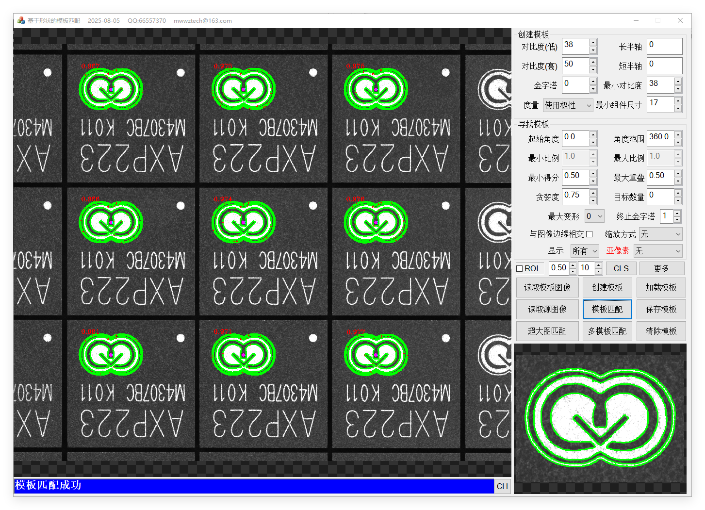Click the template preview image thumbnail
This screenshot has height=510, width=705.
click(x=600, y=419)
